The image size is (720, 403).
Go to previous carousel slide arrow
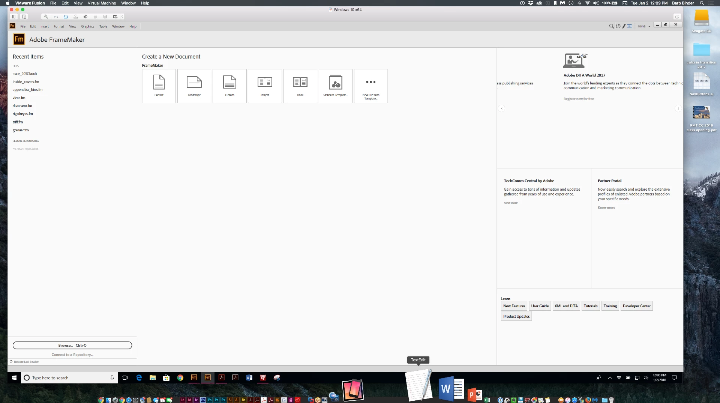[x=501, y=108]
